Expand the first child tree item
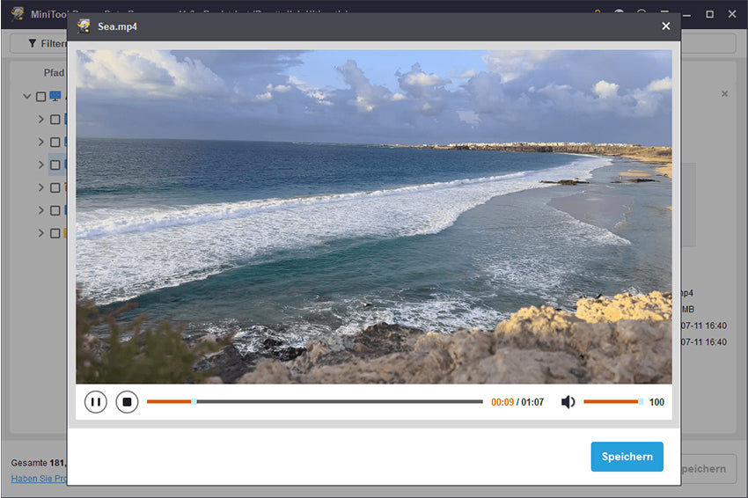Screen dimensions: 748x498 coord(40,120)
